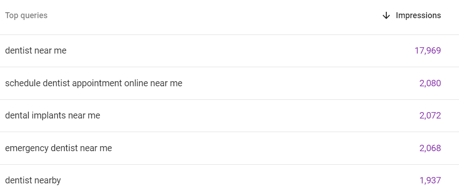Click the 2,068 impressions value
Viewport: 459px width, 192px height.
(430, 148)
